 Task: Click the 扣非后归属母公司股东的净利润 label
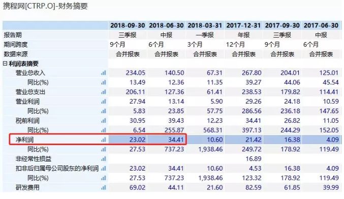[x=57, y=169]
